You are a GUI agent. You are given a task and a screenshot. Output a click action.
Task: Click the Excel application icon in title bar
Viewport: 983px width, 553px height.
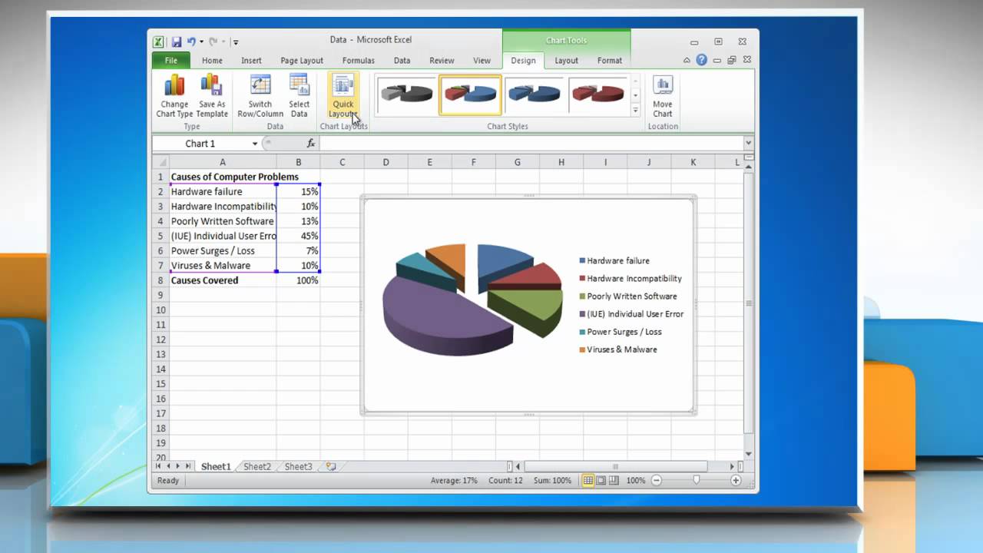[x=158, y=41]
